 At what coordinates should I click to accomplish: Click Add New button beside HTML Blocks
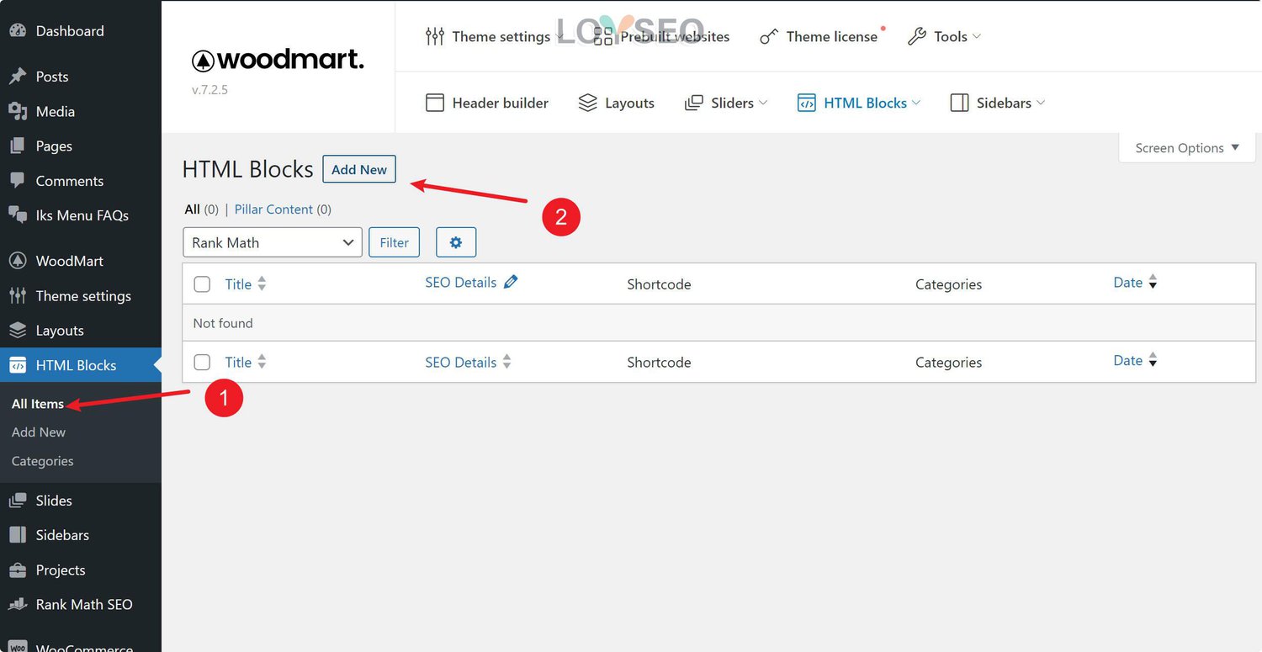359,169
